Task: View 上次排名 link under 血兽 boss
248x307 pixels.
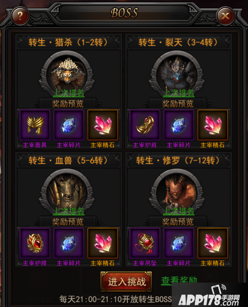Action: click(68, 211)
